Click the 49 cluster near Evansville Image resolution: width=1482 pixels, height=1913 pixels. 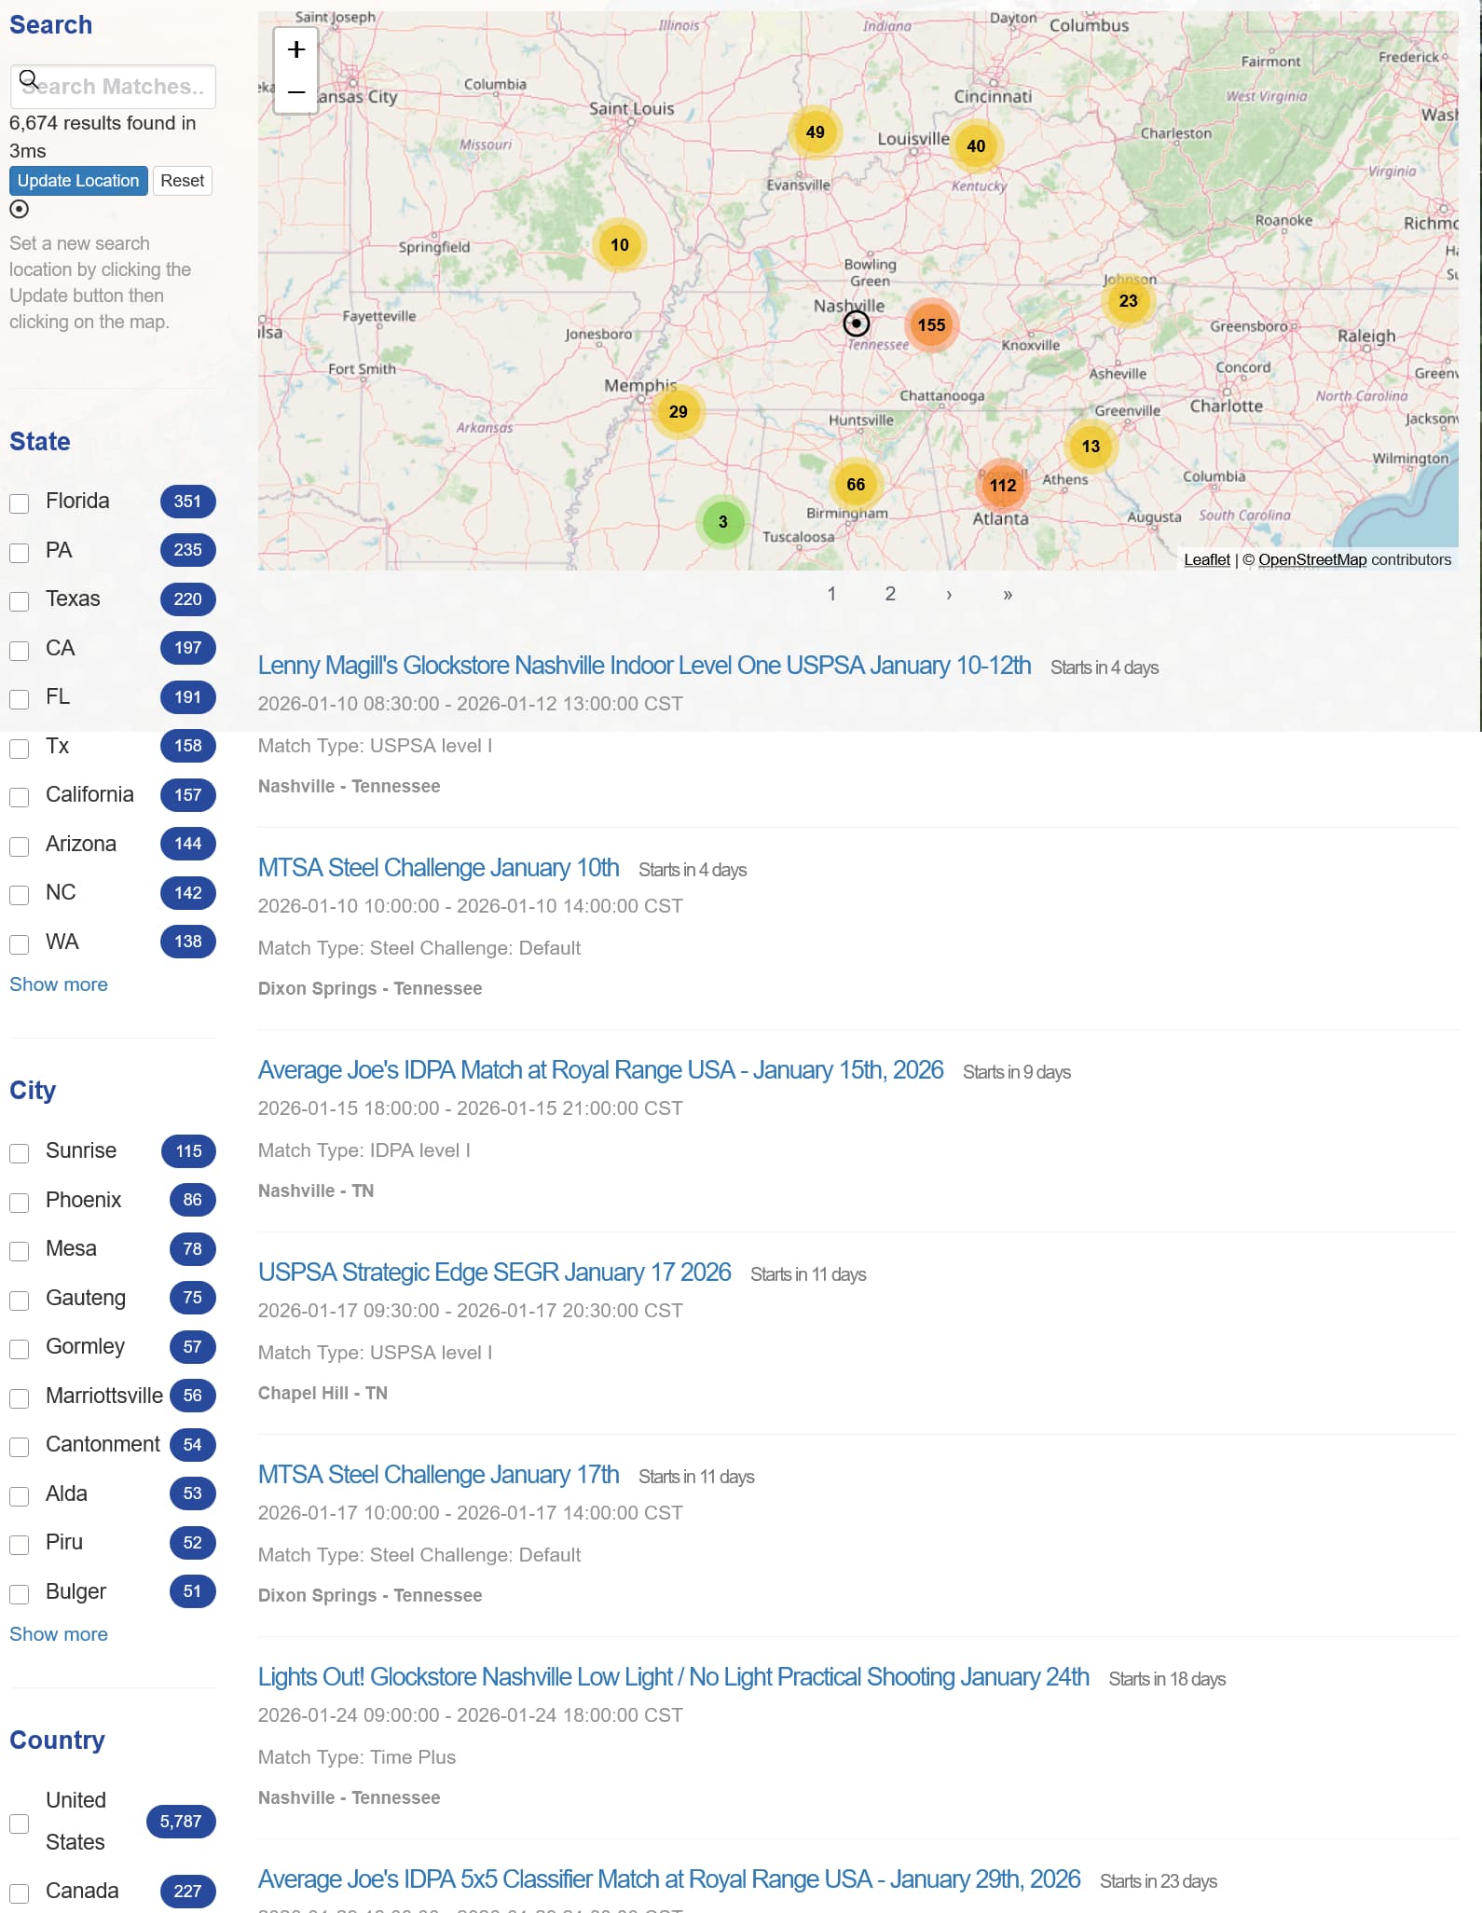815,132
